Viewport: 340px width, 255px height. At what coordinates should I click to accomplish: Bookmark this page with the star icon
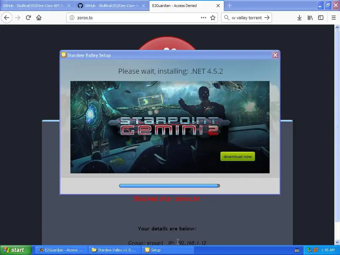[213, 18]
